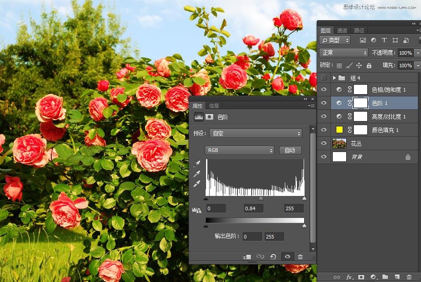The height and width of the screenshot is (282, 421).
Task: Lock image pixels brush icon
Action: pos(349,65)
